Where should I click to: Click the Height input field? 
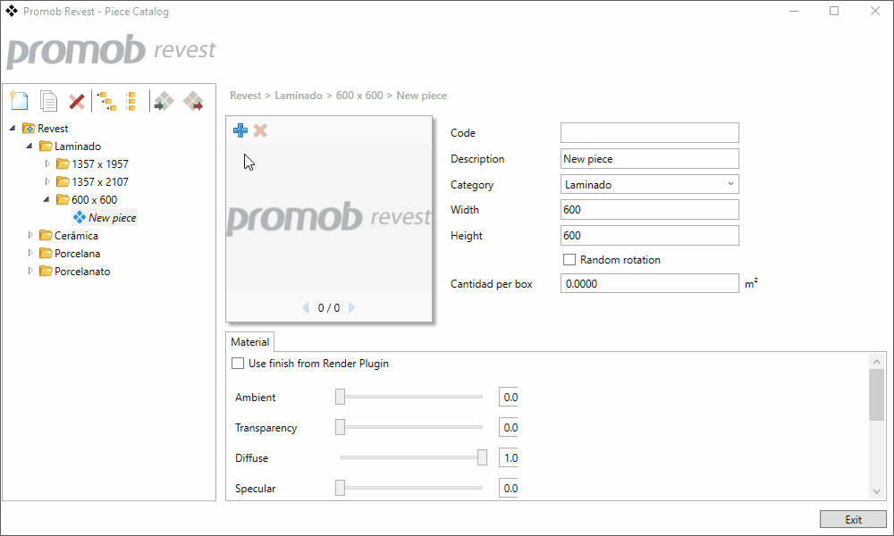click(649, 235)
